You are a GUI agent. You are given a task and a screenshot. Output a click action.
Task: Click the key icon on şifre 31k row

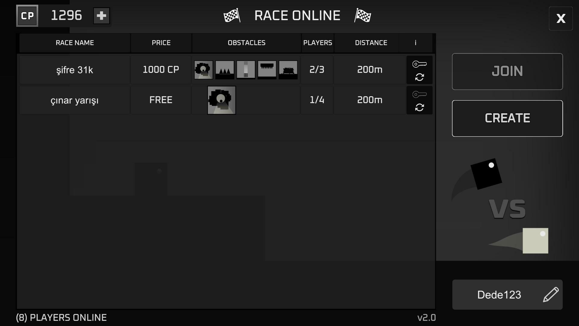pyautogui.click(x=419, y=64)
